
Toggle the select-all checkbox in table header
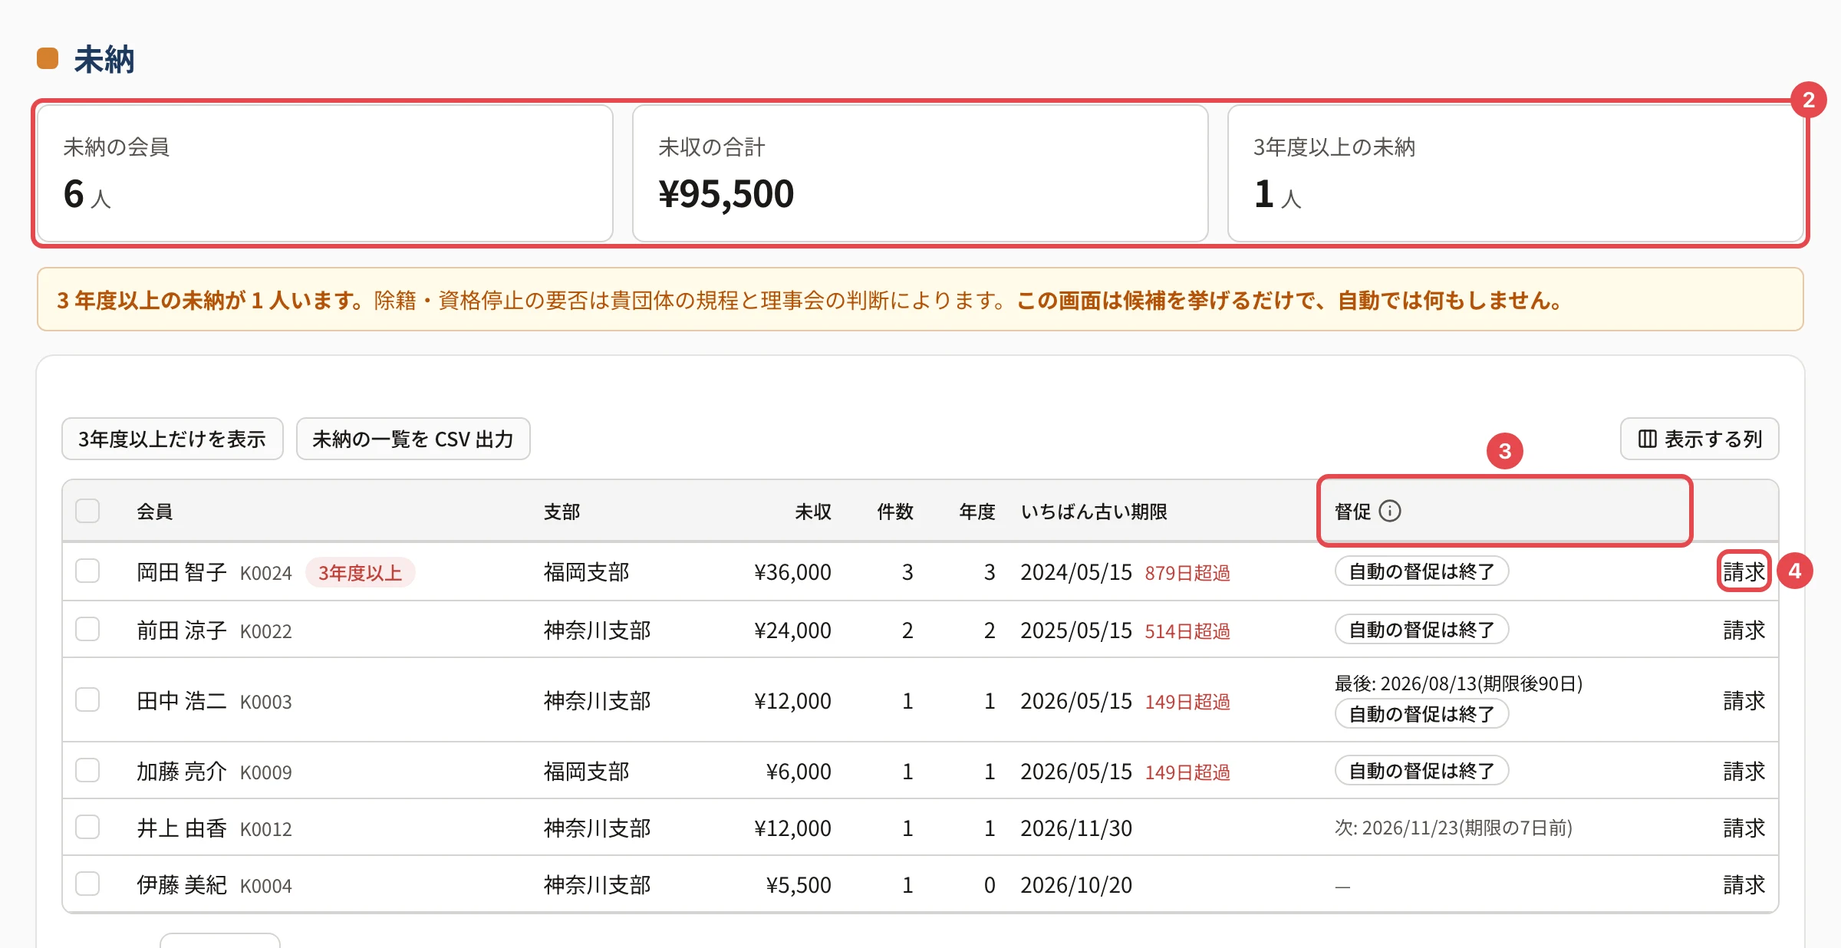tap(87, 511)
